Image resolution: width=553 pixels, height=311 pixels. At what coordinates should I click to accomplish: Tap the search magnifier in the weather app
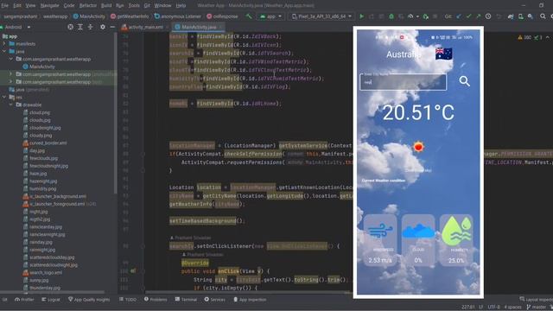tap(465, 81)
